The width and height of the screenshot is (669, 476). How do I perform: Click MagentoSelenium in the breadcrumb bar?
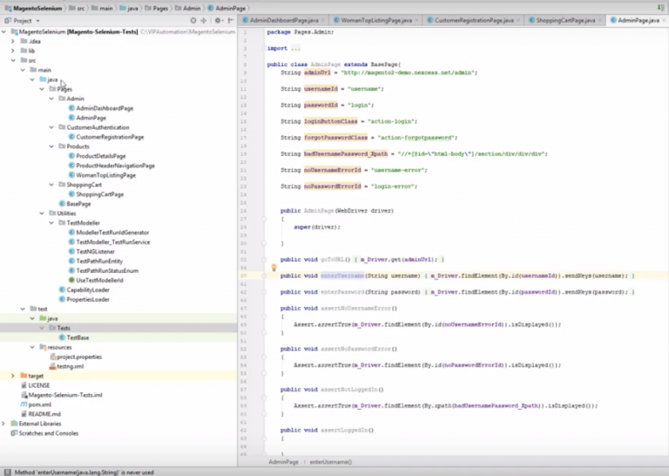[x=33, y=8]
